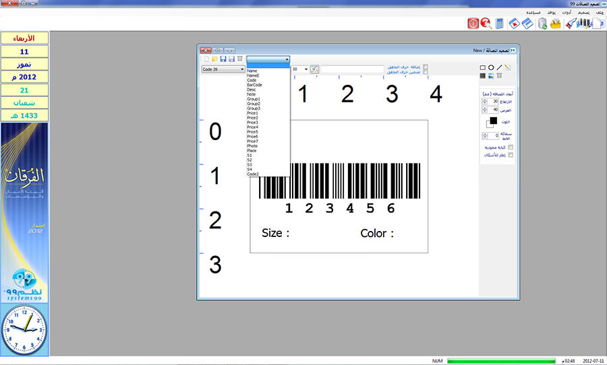Save the label with first floppy icon

223,59
